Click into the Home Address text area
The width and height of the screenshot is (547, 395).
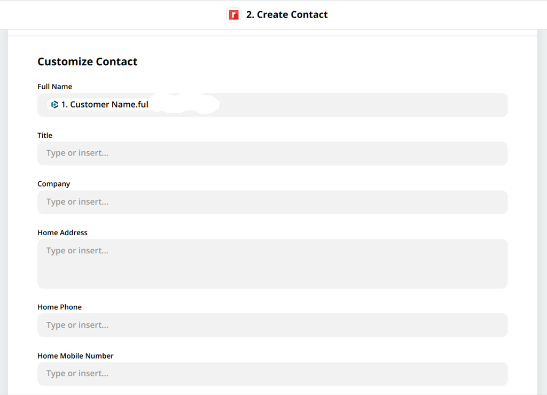[272, 264]
